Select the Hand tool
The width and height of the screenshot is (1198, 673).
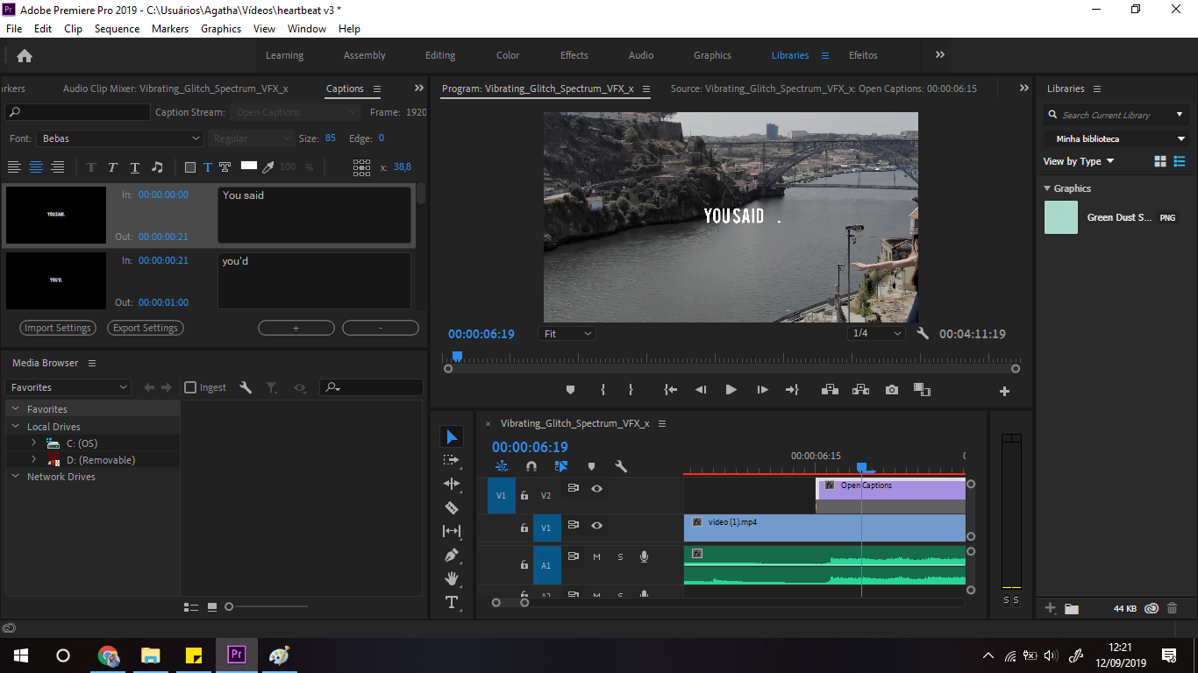point(452,578)
